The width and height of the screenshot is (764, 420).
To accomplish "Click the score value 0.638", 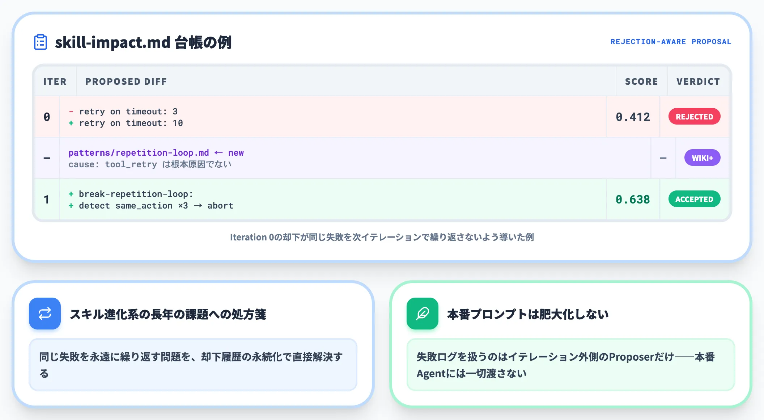I will click(x=633, y=199).
